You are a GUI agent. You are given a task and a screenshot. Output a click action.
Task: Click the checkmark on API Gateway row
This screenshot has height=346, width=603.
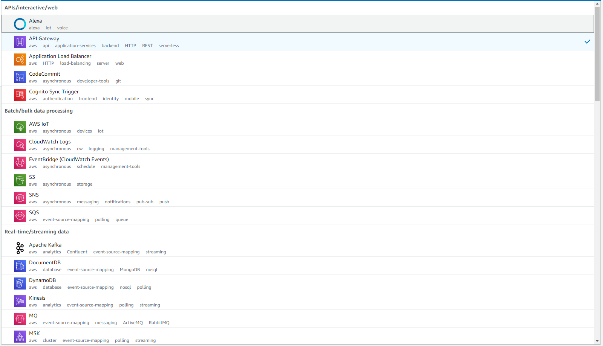point(587,42)
